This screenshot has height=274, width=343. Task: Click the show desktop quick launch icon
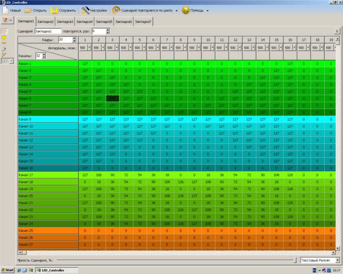coord(31,270)
